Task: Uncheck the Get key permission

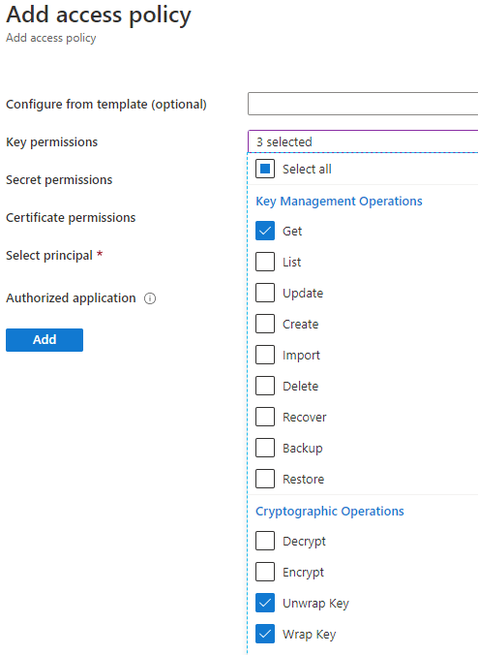Action: point(265,231)
